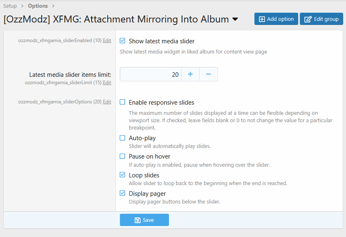Edit the sliderLimit option
Screen dimensions: 346x237
pos(107,83)
